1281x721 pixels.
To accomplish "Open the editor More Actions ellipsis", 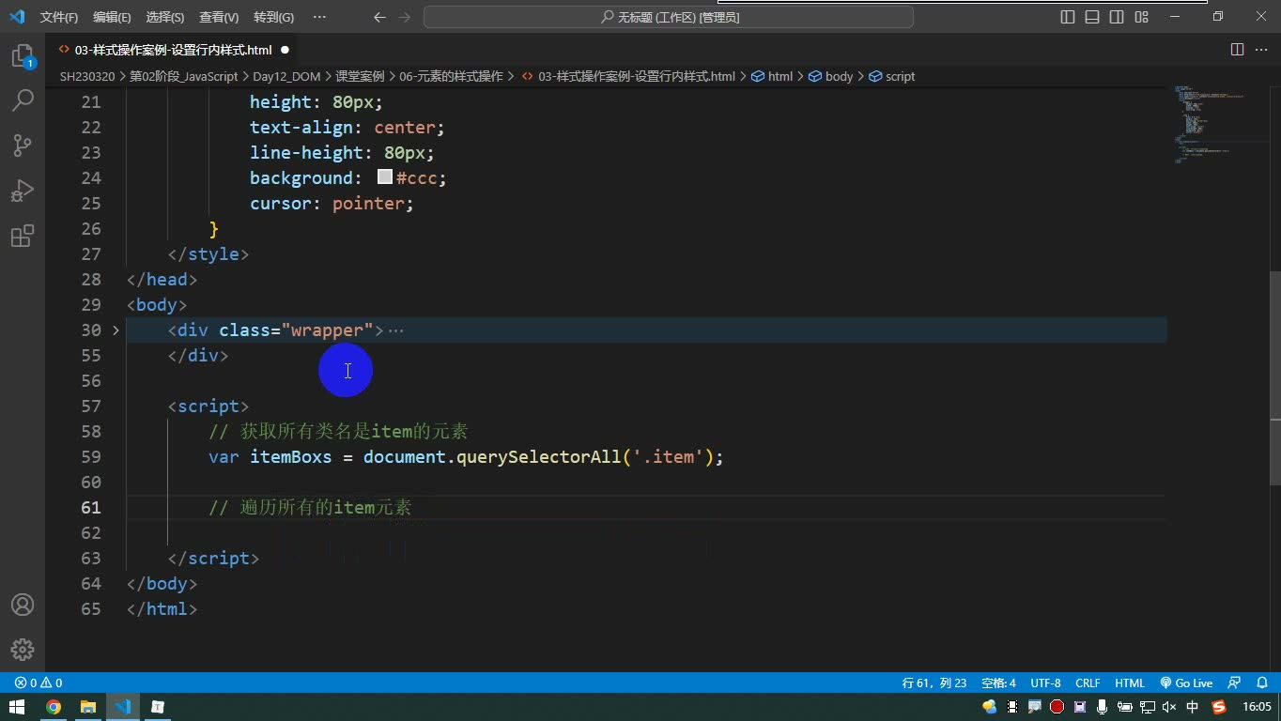I will click(x=1260, y=50).
